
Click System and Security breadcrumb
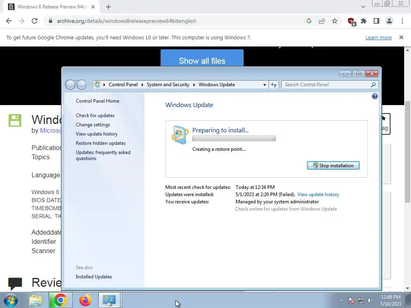pos(168,85)
